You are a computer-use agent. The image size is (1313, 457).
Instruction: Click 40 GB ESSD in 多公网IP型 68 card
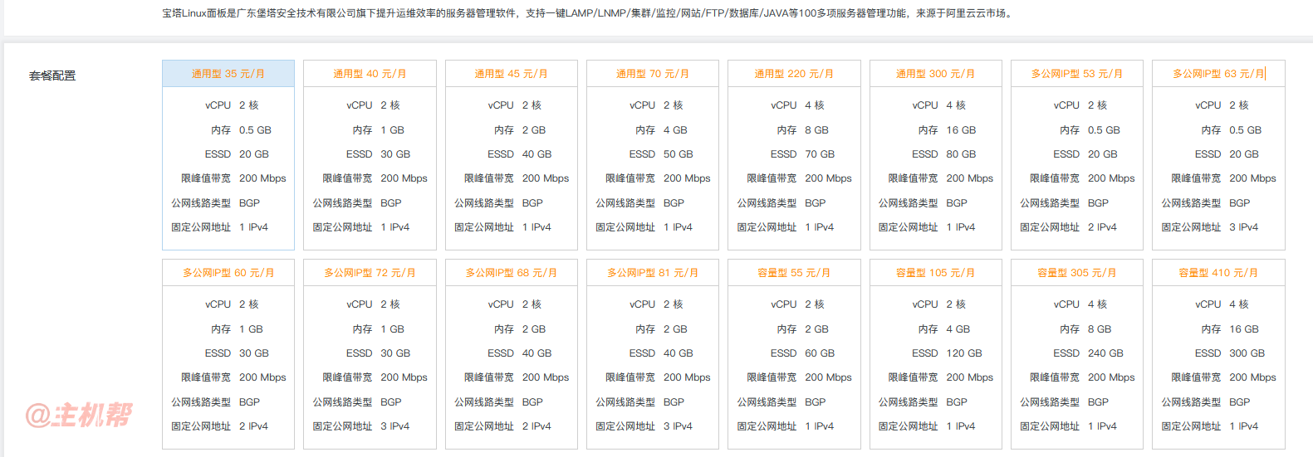[x=537, y=353]
